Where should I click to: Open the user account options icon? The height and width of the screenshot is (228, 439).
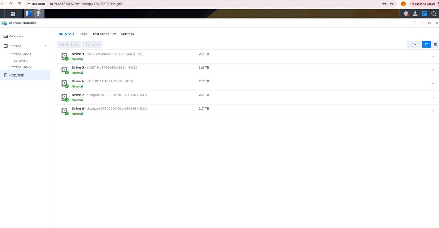click(415, 14)
